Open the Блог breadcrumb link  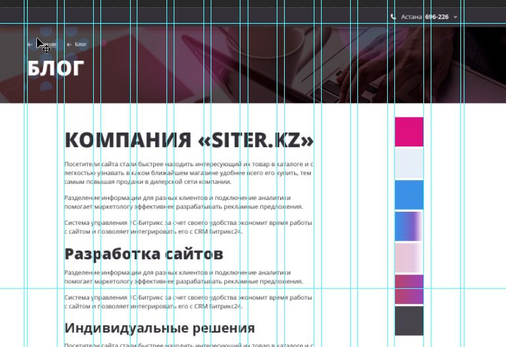click(81, 44)
